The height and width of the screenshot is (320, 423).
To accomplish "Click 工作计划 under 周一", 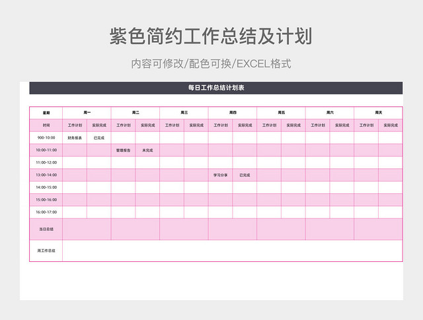I will 75,125.
